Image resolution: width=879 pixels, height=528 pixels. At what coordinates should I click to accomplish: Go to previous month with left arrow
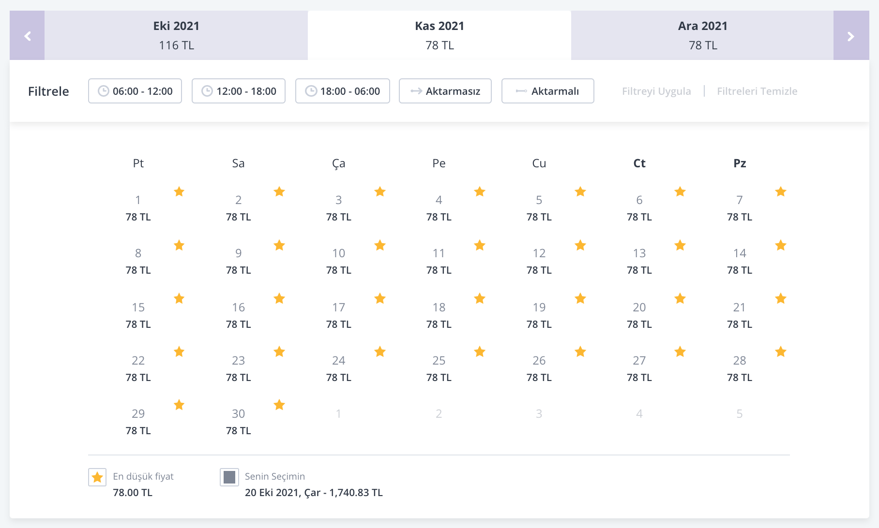27,35
